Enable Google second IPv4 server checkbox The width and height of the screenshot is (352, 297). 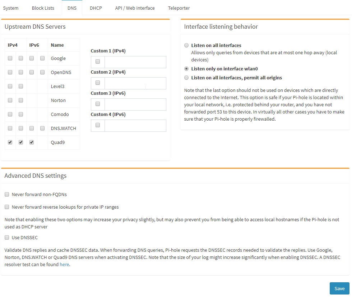21,59
